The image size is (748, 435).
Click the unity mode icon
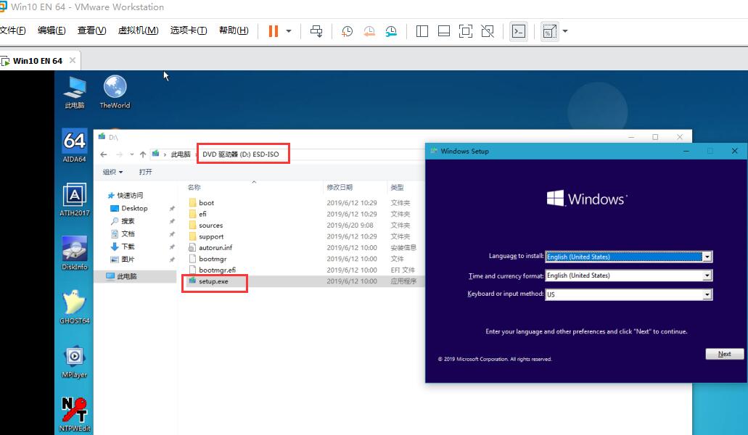[488, 31]
